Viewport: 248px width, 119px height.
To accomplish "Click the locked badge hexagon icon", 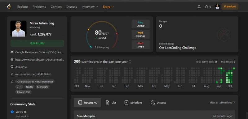I will click(x=224, y=35).
